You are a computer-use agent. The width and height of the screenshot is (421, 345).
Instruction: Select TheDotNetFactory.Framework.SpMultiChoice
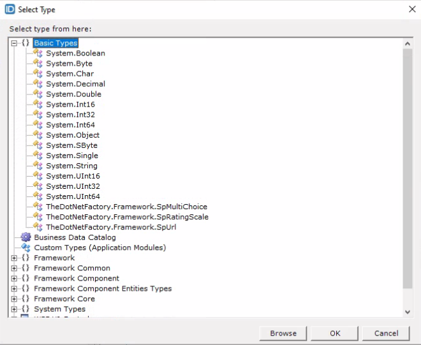click(x=126, y=207)
